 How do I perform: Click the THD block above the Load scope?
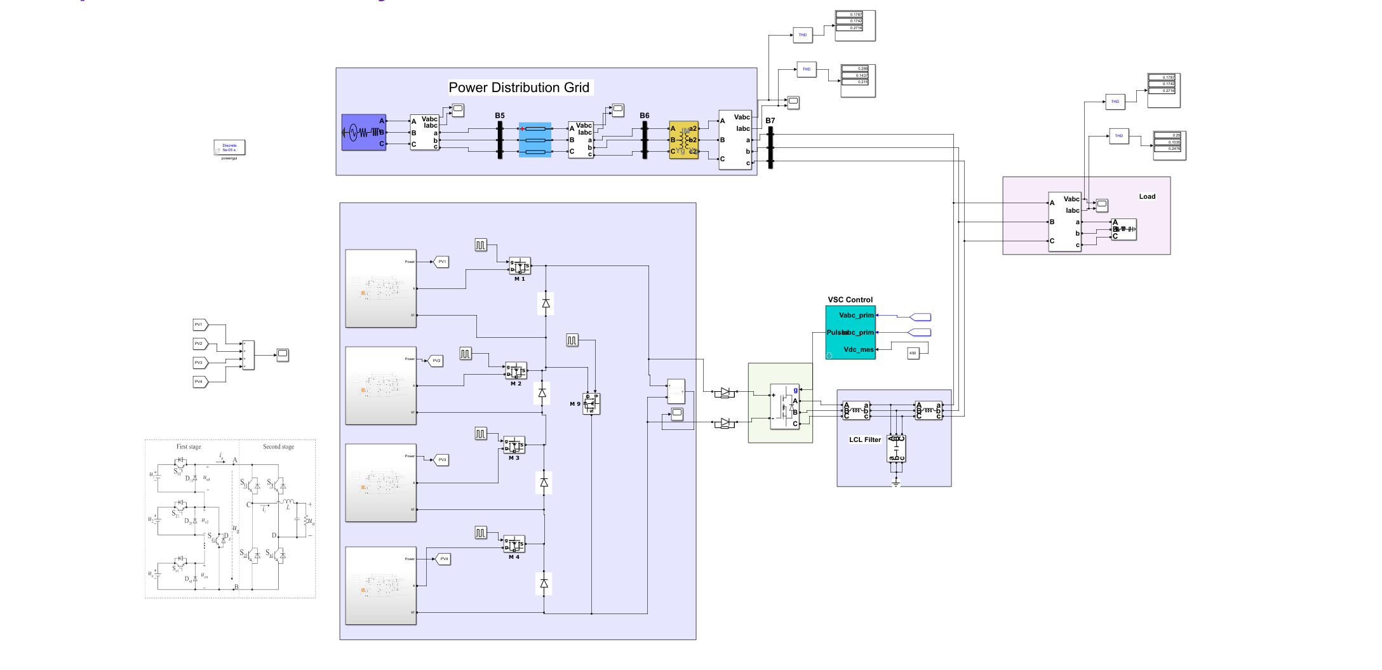(x=1119, y=136)
